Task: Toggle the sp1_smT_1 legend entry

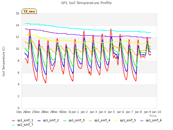Action: 22,120
